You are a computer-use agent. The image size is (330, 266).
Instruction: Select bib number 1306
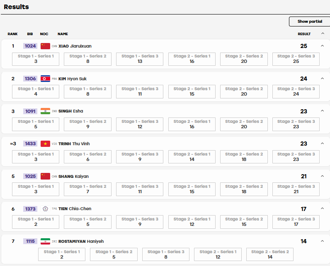(x=30, y=79)
